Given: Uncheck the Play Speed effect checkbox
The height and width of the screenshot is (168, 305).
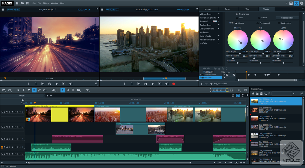Looking at the screenshot, I should [202, 78].
